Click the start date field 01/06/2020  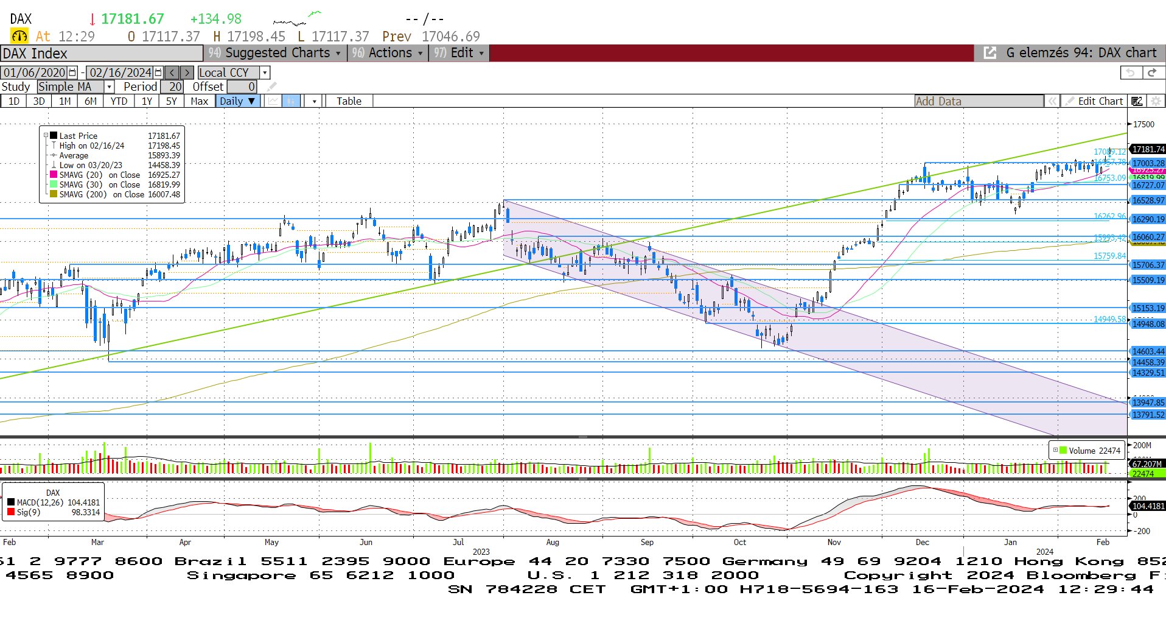point(35,72)
